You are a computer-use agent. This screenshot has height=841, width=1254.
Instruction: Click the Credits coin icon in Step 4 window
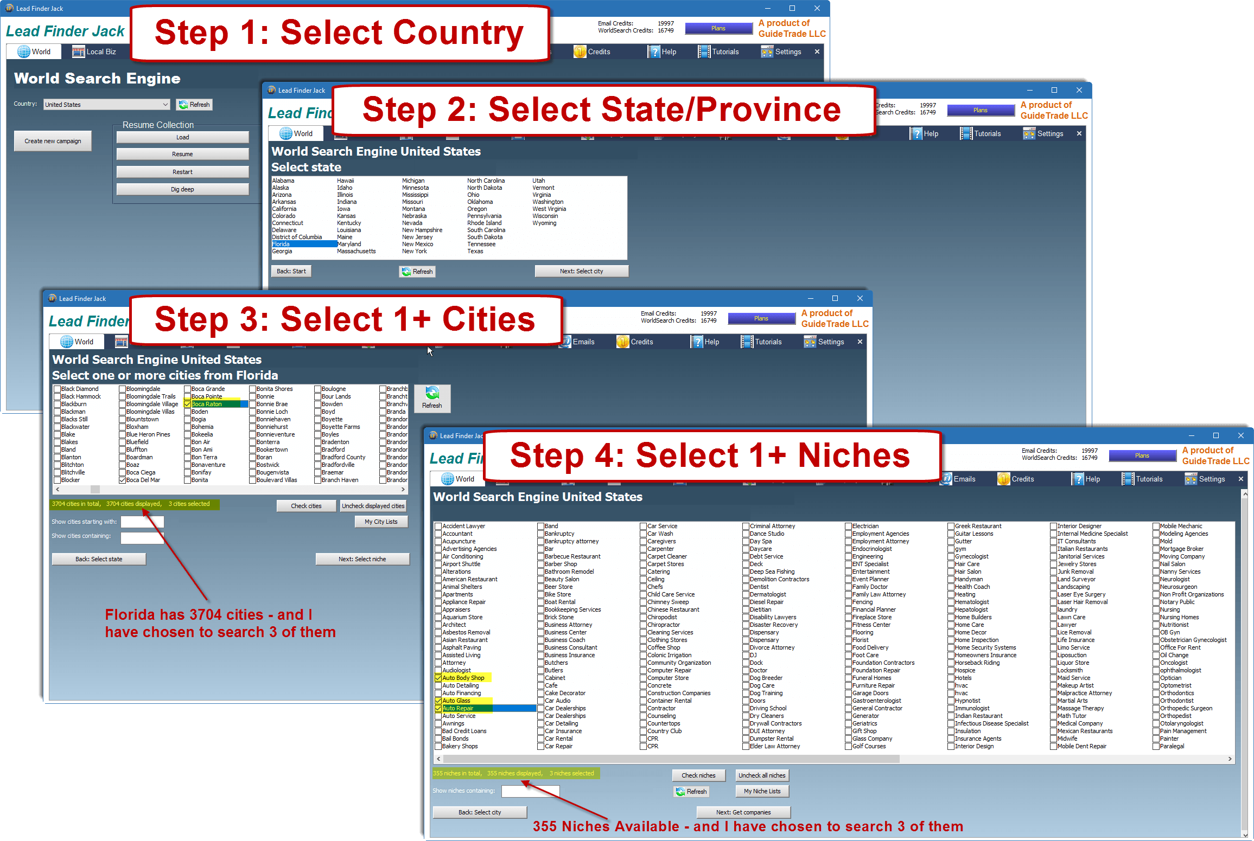click(x=1003, y=479)
